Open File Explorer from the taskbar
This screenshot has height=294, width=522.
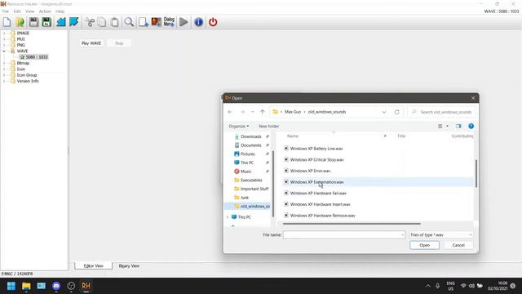tap(26, 286)
